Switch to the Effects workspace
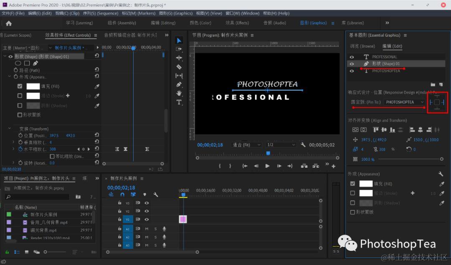This screenshot has width=451, height=265. pos(237,23)
